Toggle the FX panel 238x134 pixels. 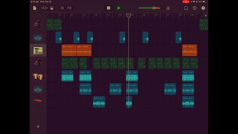(x=70, y=8)
